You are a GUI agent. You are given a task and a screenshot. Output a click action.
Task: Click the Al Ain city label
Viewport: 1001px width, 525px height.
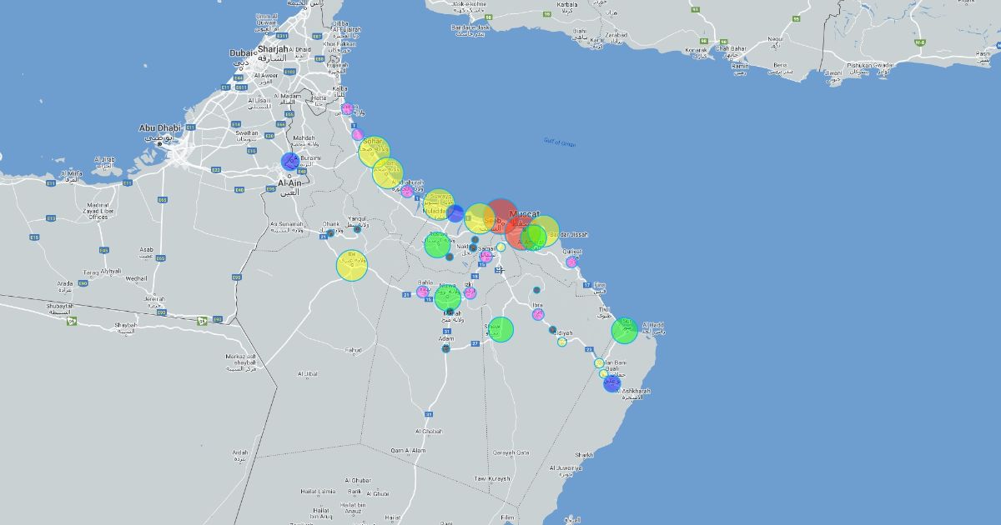(x=289, y=182)
